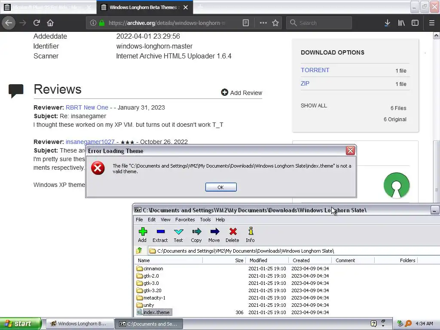Select the metacity-1 folder
This screenshot has height=330, width=440.
pos(151,298)
